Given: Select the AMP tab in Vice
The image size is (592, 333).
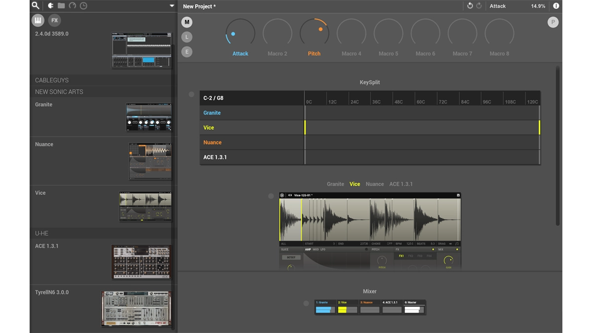Looking at the screenshot, I should [308, 250].
